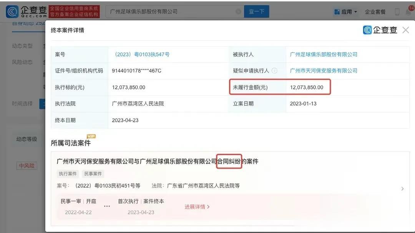Select the 终本日期 value 2023-04-23

tap(125, 120)
